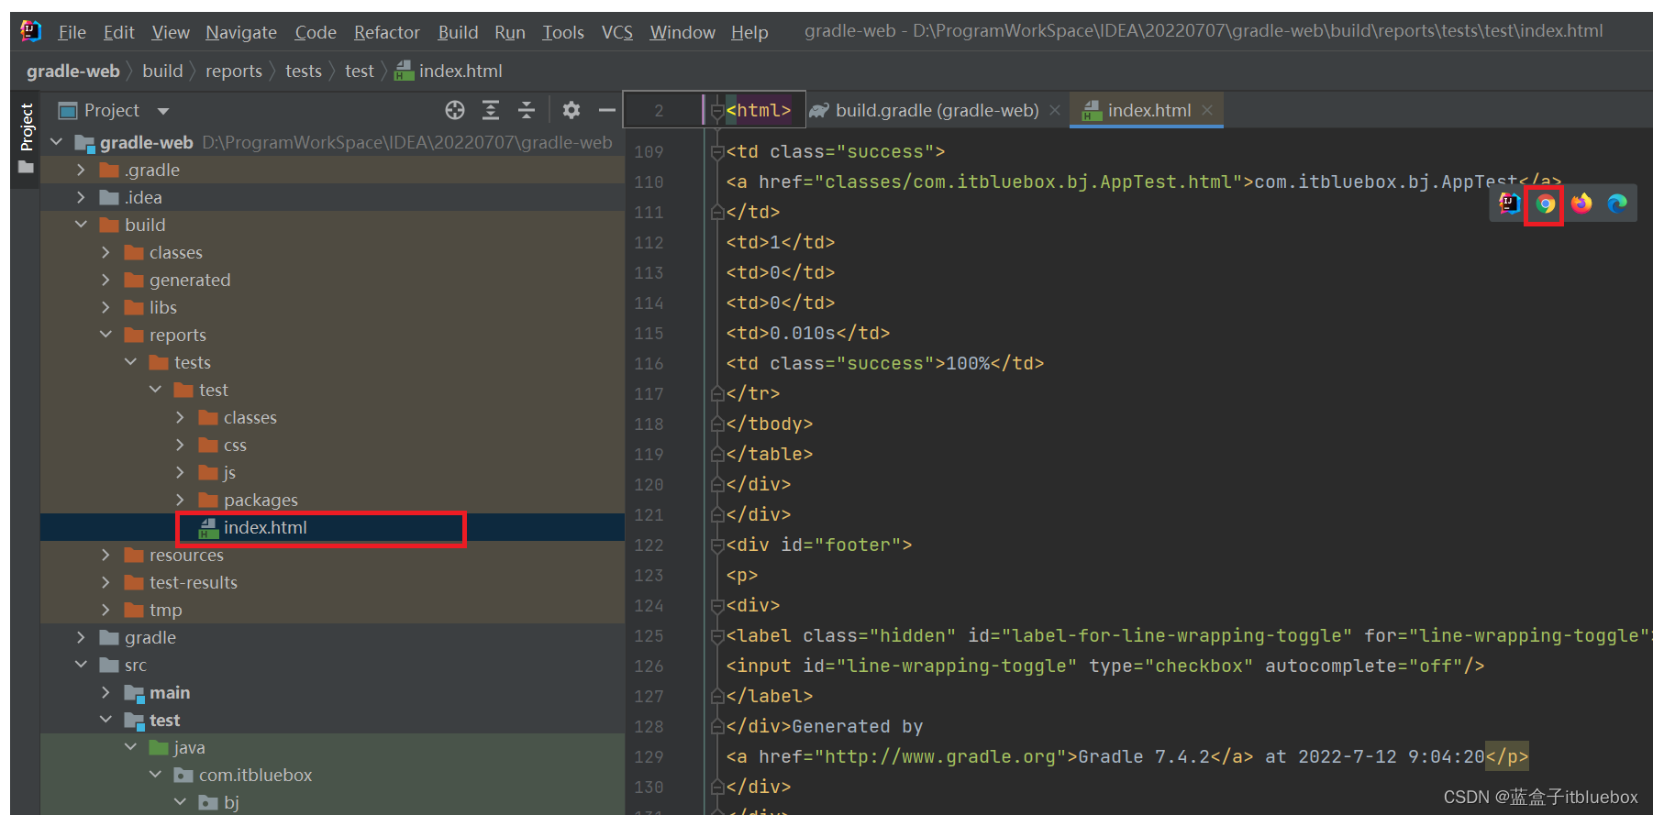Click the IntelliJ IDEA logo icon

click(x=30, y=31)
